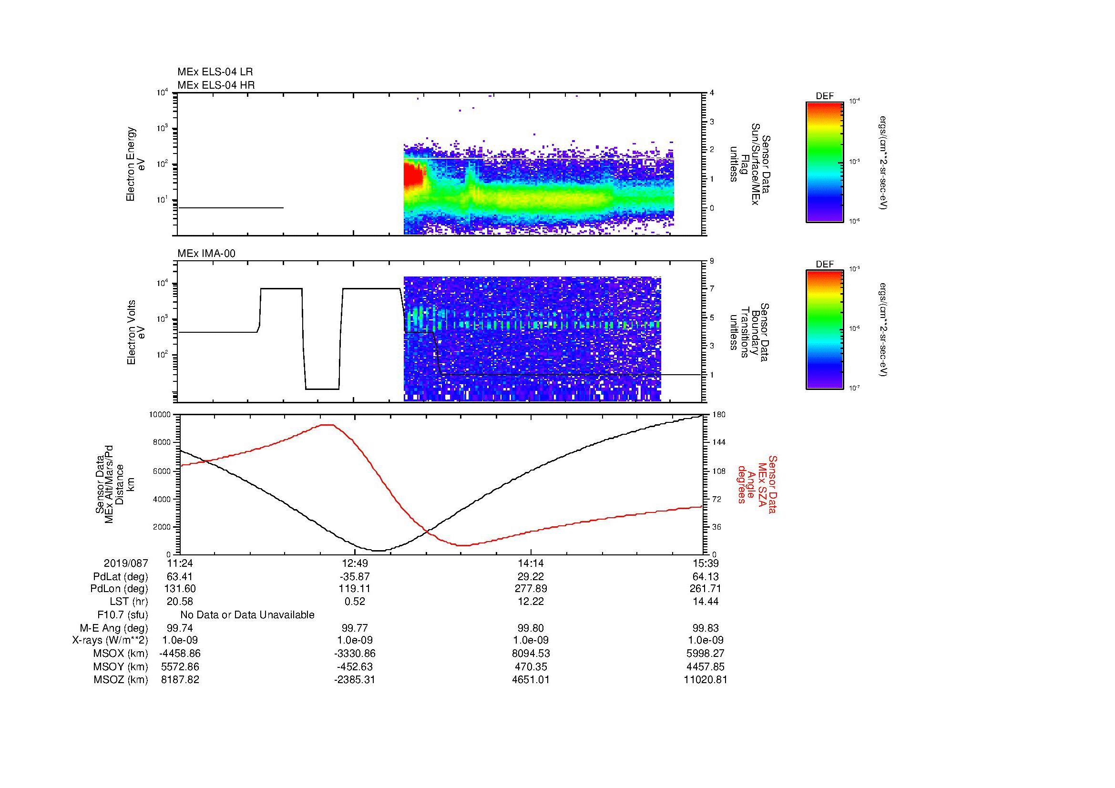This screenshot has height=788, width=1115.
Task: Click the 'Electron Energy eV' axis label
Action: point(136,164)
